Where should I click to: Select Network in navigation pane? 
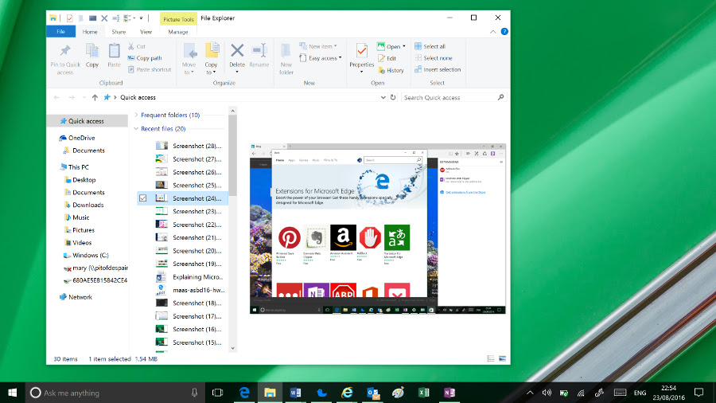[x=80, y=297]
